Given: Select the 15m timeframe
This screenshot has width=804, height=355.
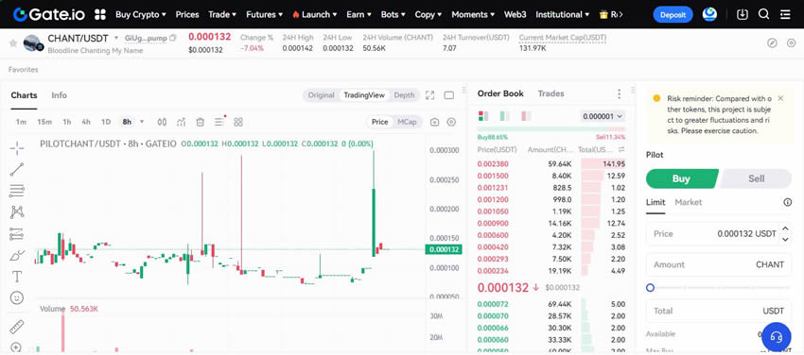Looking at the screenshot, I should coord(44,122).
